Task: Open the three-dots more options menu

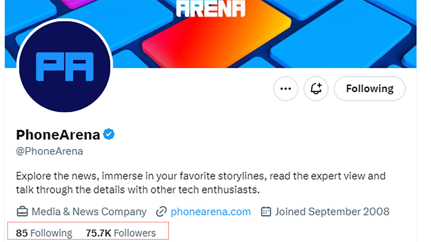Action: point(286,89)
